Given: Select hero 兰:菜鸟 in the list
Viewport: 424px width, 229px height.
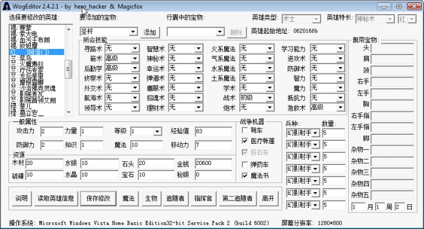Looking at the screenshot, I should [37, 58].
